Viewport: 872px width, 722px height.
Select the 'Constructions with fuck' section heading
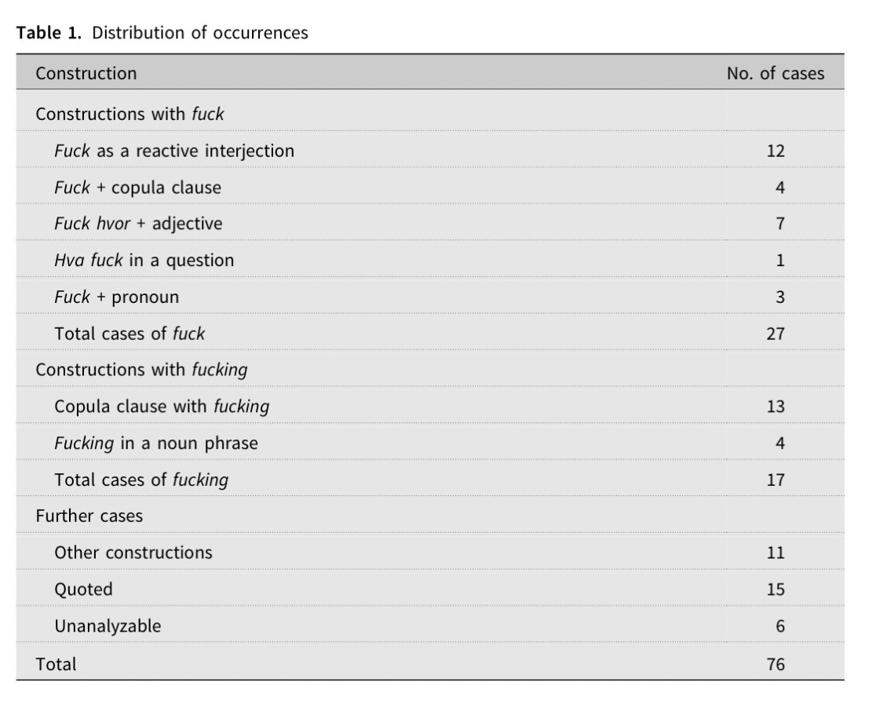(130, 114)
